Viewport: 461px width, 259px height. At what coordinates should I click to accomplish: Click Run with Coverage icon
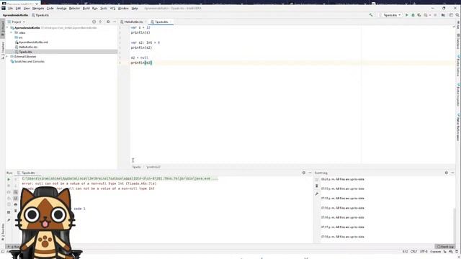[419, 15]
